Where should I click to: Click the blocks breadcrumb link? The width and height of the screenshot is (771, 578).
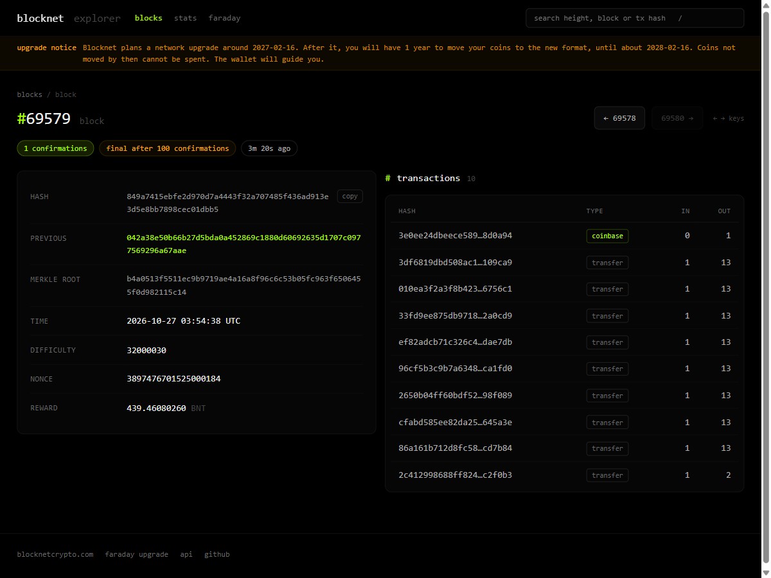[30, 94]
